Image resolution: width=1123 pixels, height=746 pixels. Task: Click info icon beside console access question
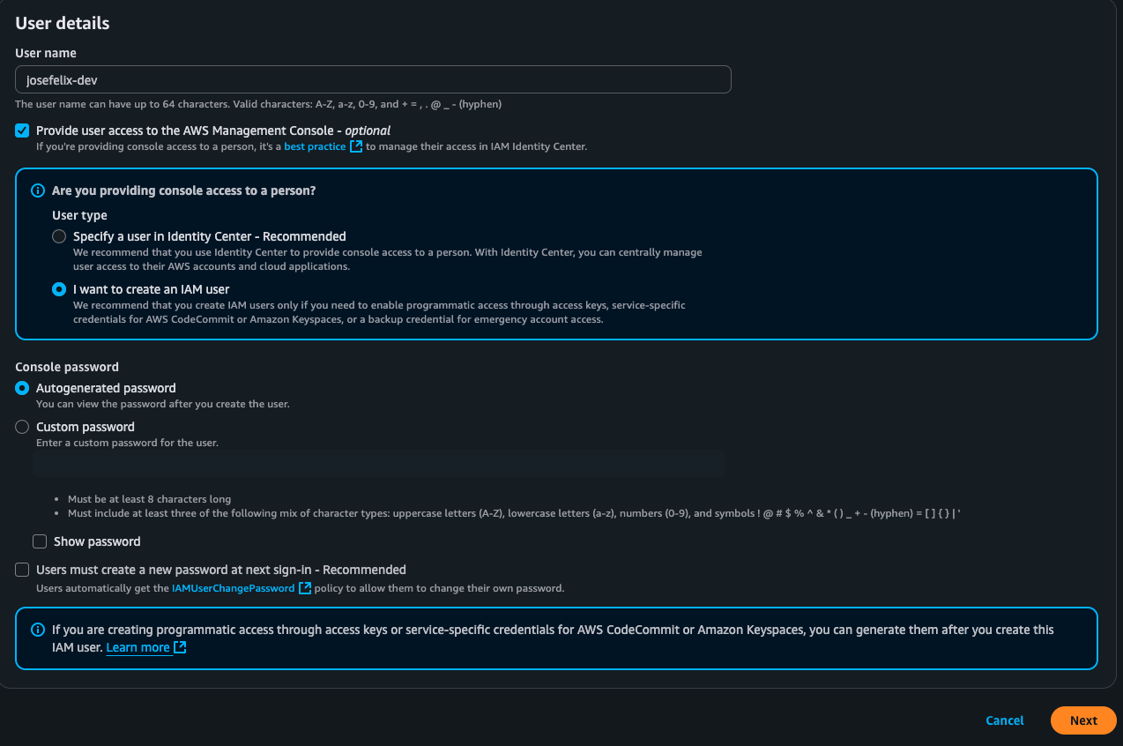(38, 190)
